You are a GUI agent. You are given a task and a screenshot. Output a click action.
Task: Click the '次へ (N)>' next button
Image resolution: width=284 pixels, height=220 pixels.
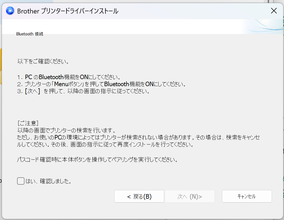[190, 196]
